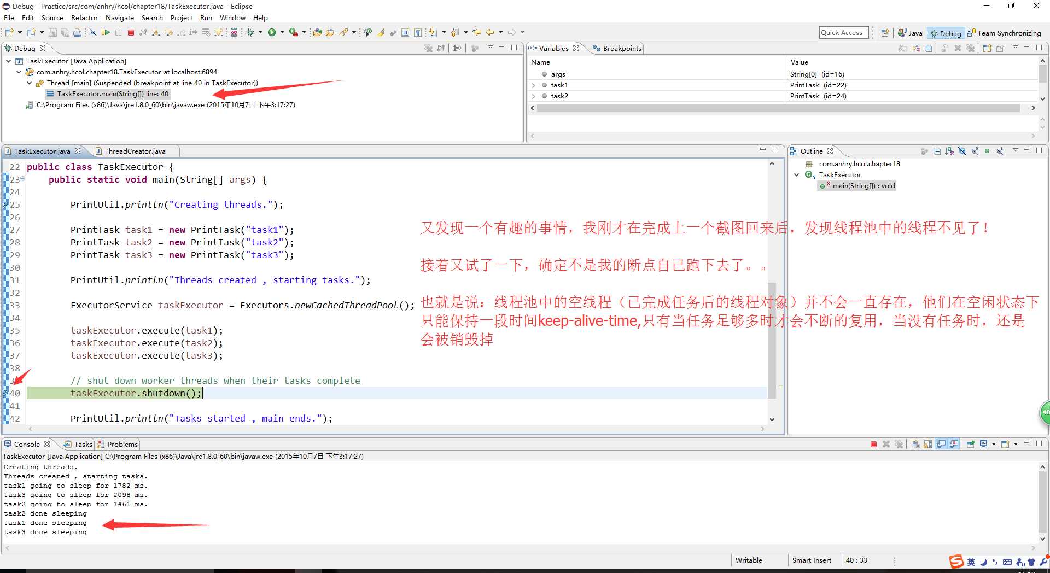Screen dimensions: 1050x573
Task: Expand the task2 variable row
Action: (x=534, y=96)
